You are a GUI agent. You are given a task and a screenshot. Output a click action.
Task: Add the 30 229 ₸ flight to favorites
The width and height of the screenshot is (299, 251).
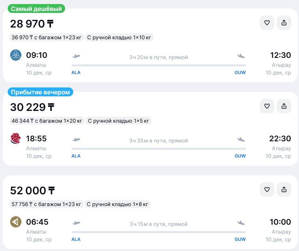pyautogui.click(x=267, y=106)
